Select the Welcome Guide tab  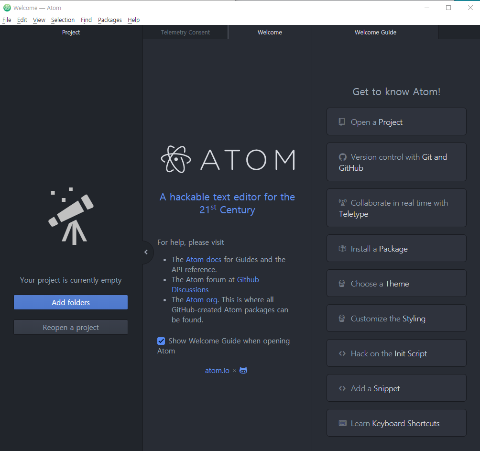click(x=375, y=32)
